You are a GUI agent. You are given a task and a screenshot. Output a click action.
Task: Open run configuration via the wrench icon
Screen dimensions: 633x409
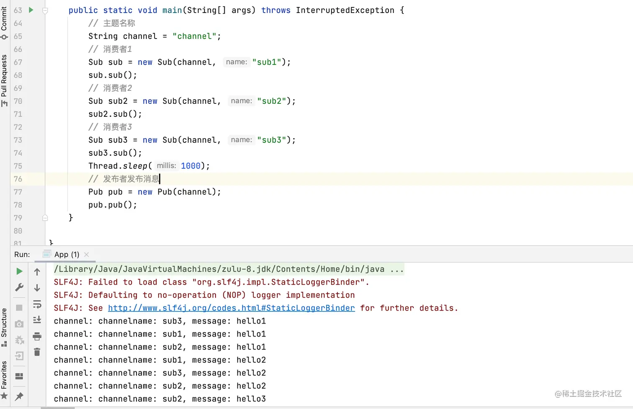[19, 287]
